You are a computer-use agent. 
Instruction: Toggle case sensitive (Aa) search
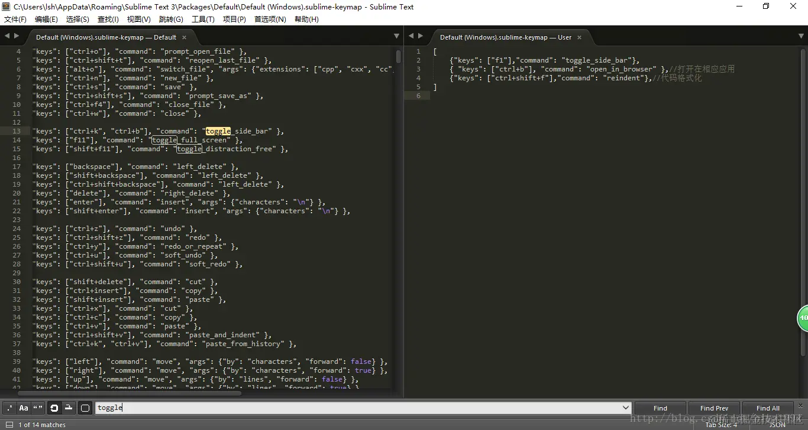(x=24, y=408)
